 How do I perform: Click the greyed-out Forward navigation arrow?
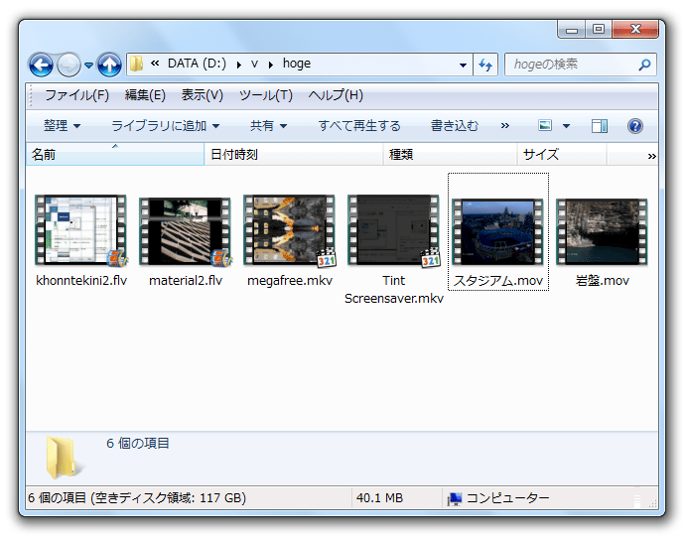coord(69,65)
